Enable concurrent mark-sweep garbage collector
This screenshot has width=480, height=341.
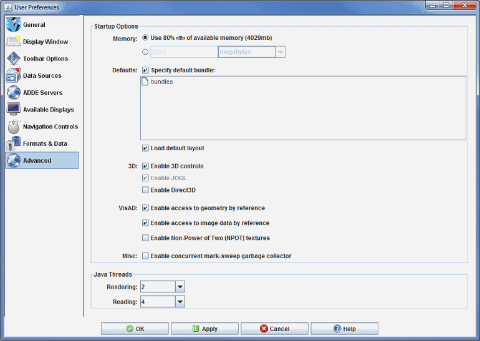tap(145, 256)
